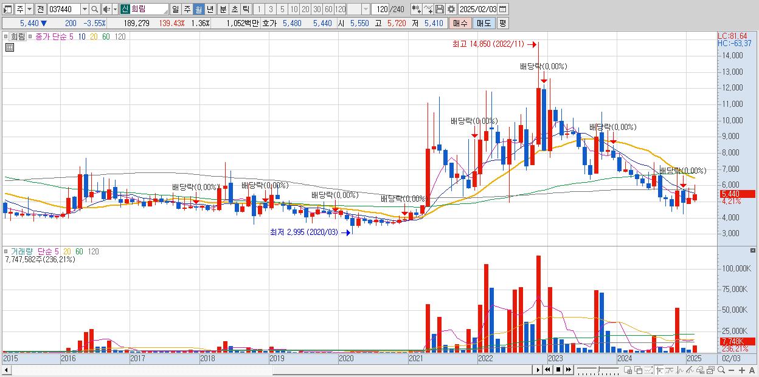Image resolution: width=759 pixels, height=377 pixels.
Task: Click the stock code input field 037440
Action: coord(64,9)
